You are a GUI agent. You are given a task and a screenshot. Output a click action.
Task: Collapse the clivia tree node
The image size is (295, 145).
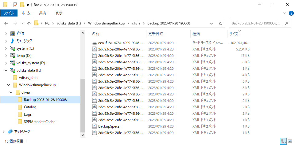(11, 92)
